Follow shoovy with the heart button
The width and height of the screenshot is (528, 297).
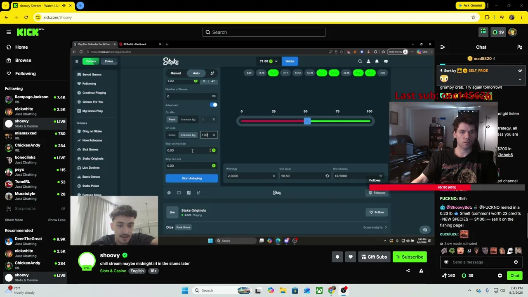pos(351,257)
